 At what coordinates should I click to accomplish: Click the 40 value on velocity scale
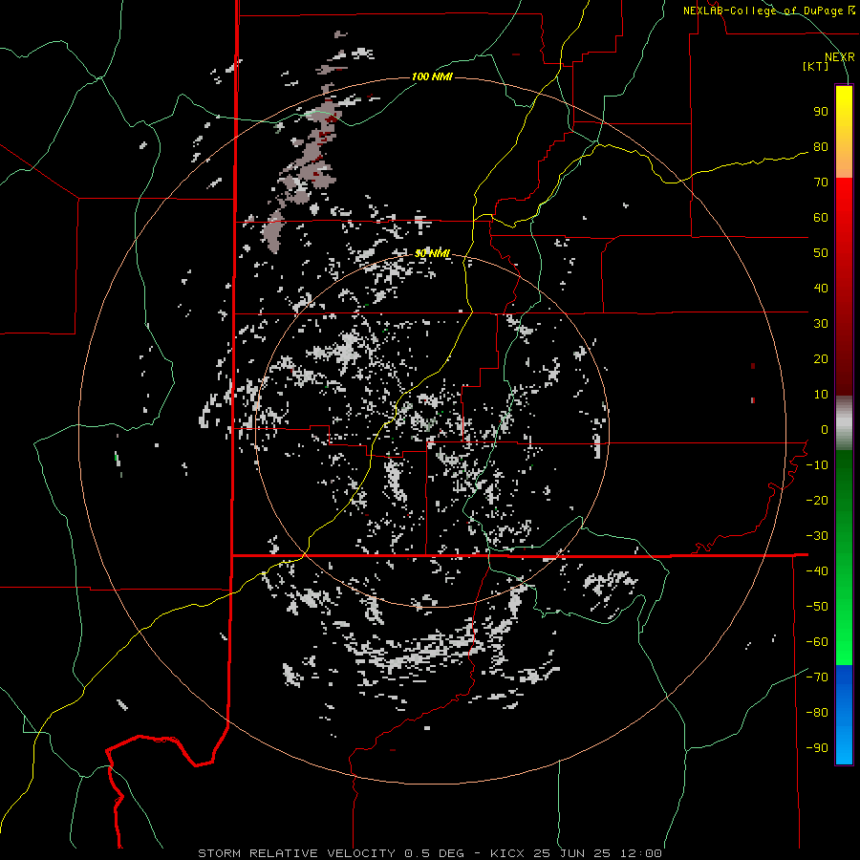821,288
